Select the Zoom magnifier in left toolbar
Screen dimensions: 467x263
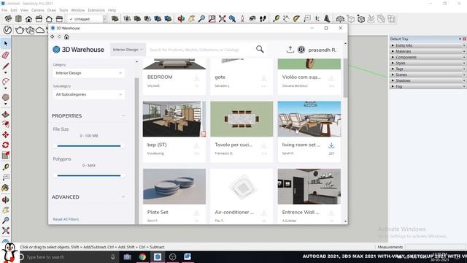pyautogui.click(x=6, y=220)
